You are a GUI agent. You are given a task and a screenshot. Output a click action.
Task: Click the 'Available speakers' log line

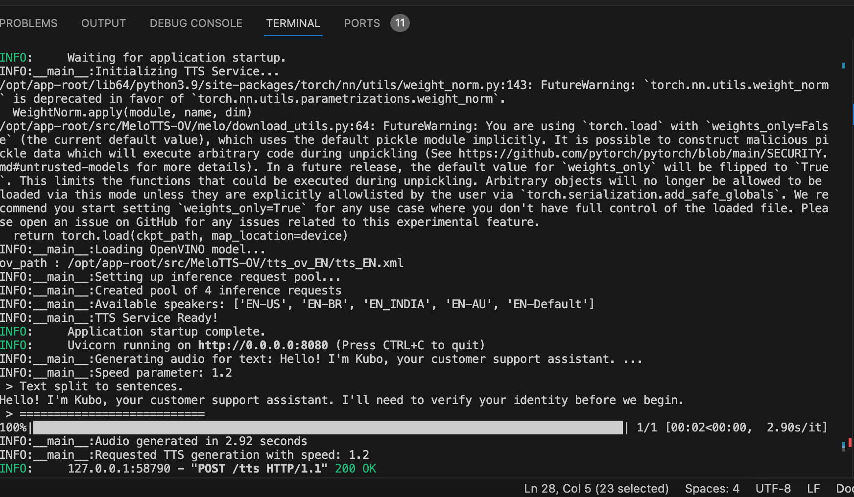[x=297, y=304]
